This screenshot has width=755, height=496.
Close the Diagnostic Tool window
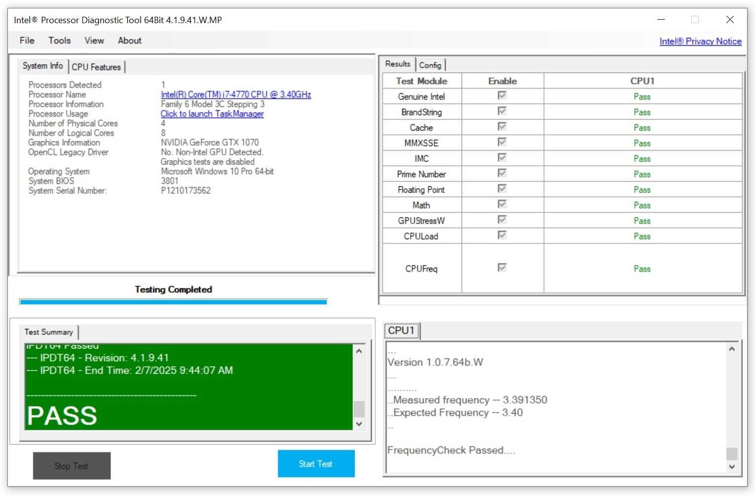pyautogui.click(x=730, y=20)
